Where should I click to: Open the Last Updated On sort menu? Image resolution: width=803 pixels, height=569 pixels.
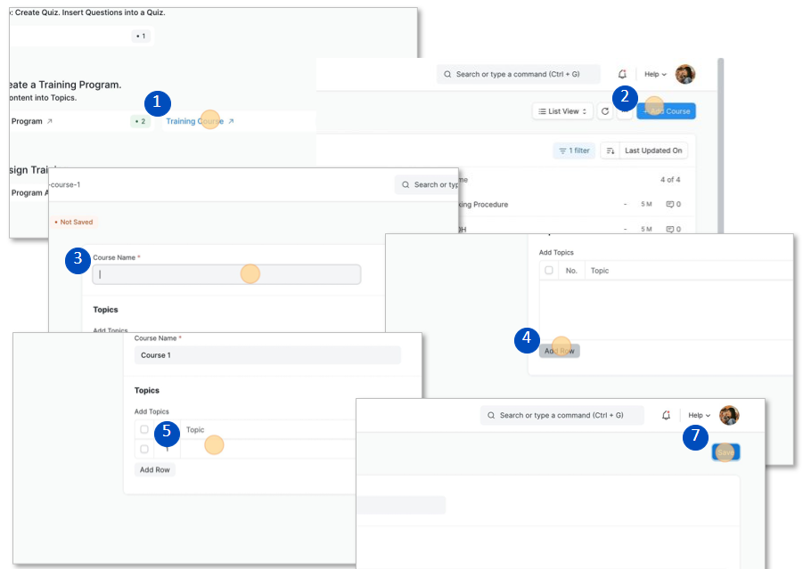652,150
